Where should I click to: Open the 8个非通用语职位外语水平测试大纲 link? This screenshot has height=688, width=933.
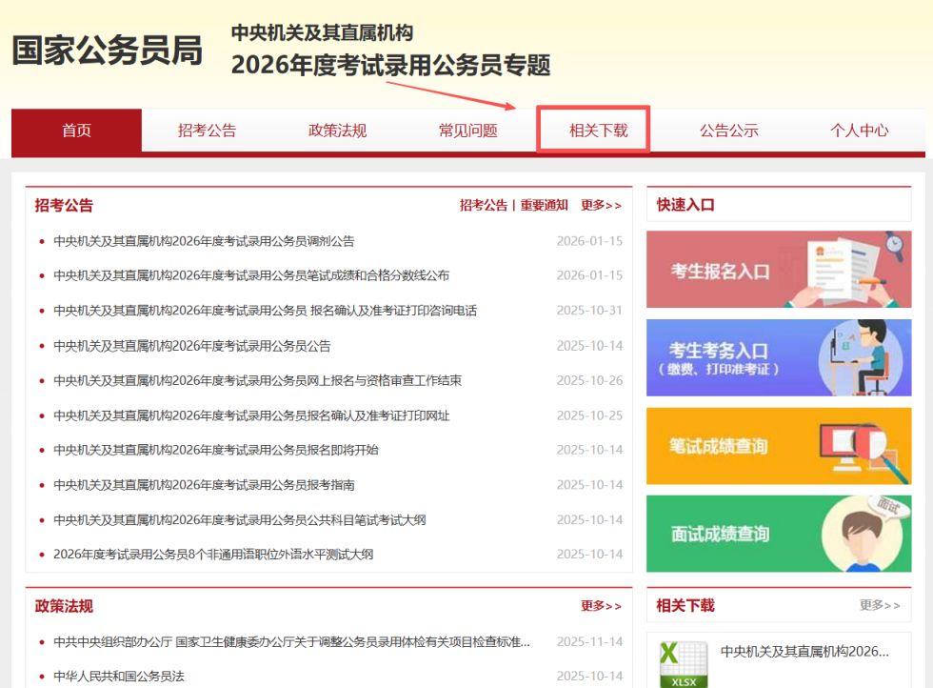coord(213,555)
